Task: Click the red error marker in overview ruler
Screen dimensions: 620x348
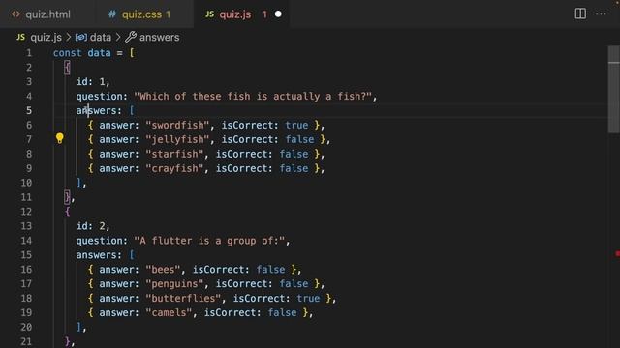Action: (618, 254)
